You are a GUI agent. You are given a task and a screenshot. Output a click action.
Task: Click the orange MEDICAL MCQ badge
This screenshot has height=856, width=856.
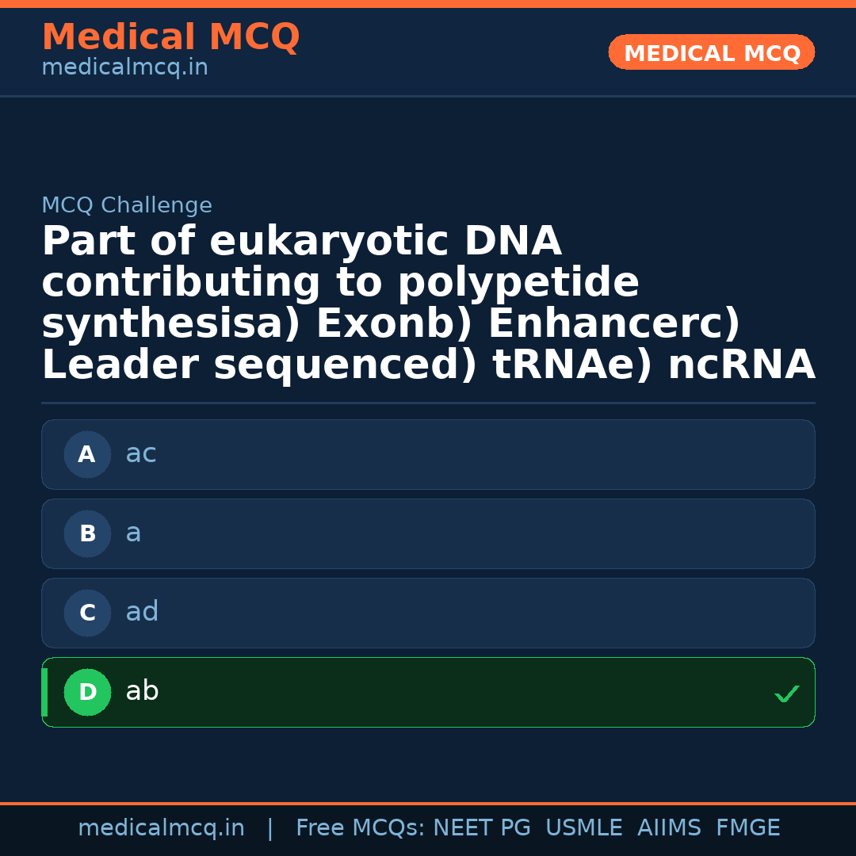(712, 53)
